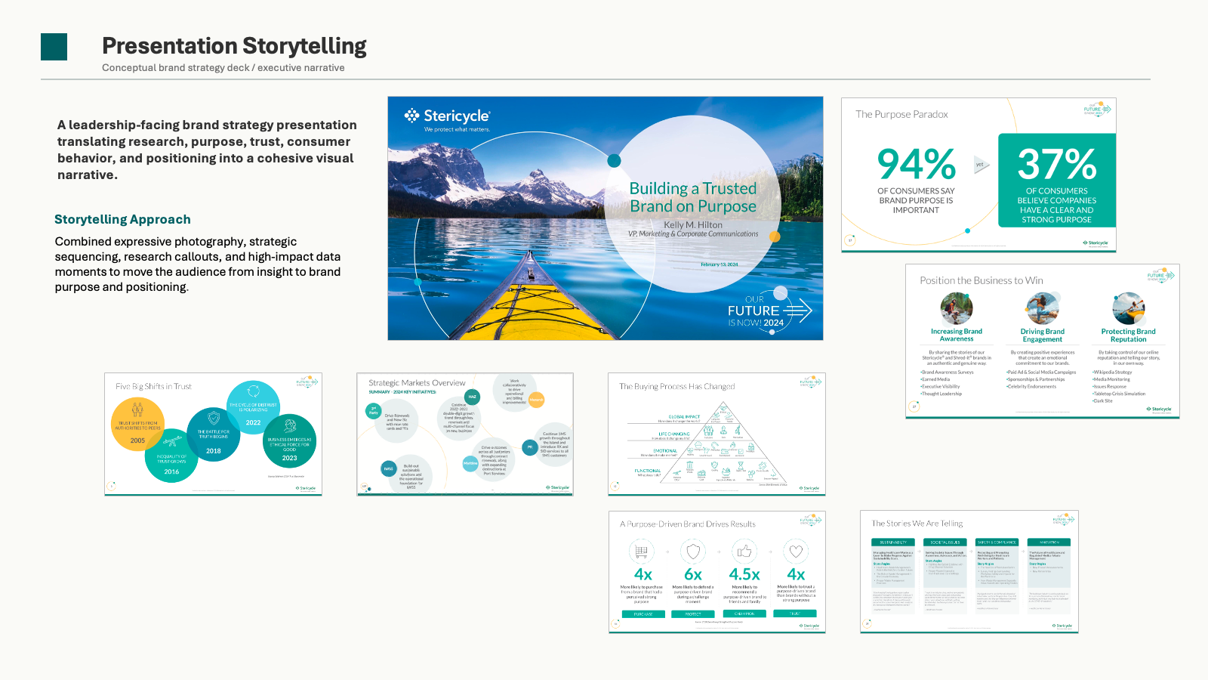
Task: Click the Future logo on The Stories We Are Telling
Action: click(1064, 519)
